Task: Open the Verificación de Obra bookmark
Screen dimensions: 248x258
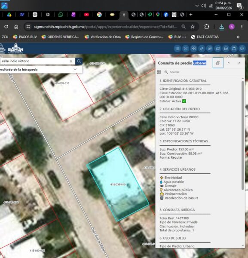Action: coord(103,37)
